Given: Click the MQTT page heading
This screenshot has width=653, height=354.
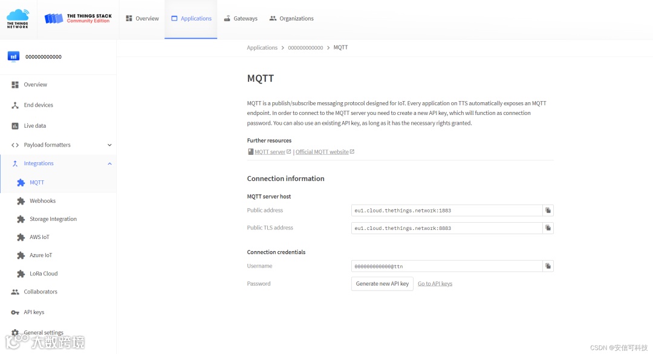Looking at the screenshot, I should tap(261, 79).
